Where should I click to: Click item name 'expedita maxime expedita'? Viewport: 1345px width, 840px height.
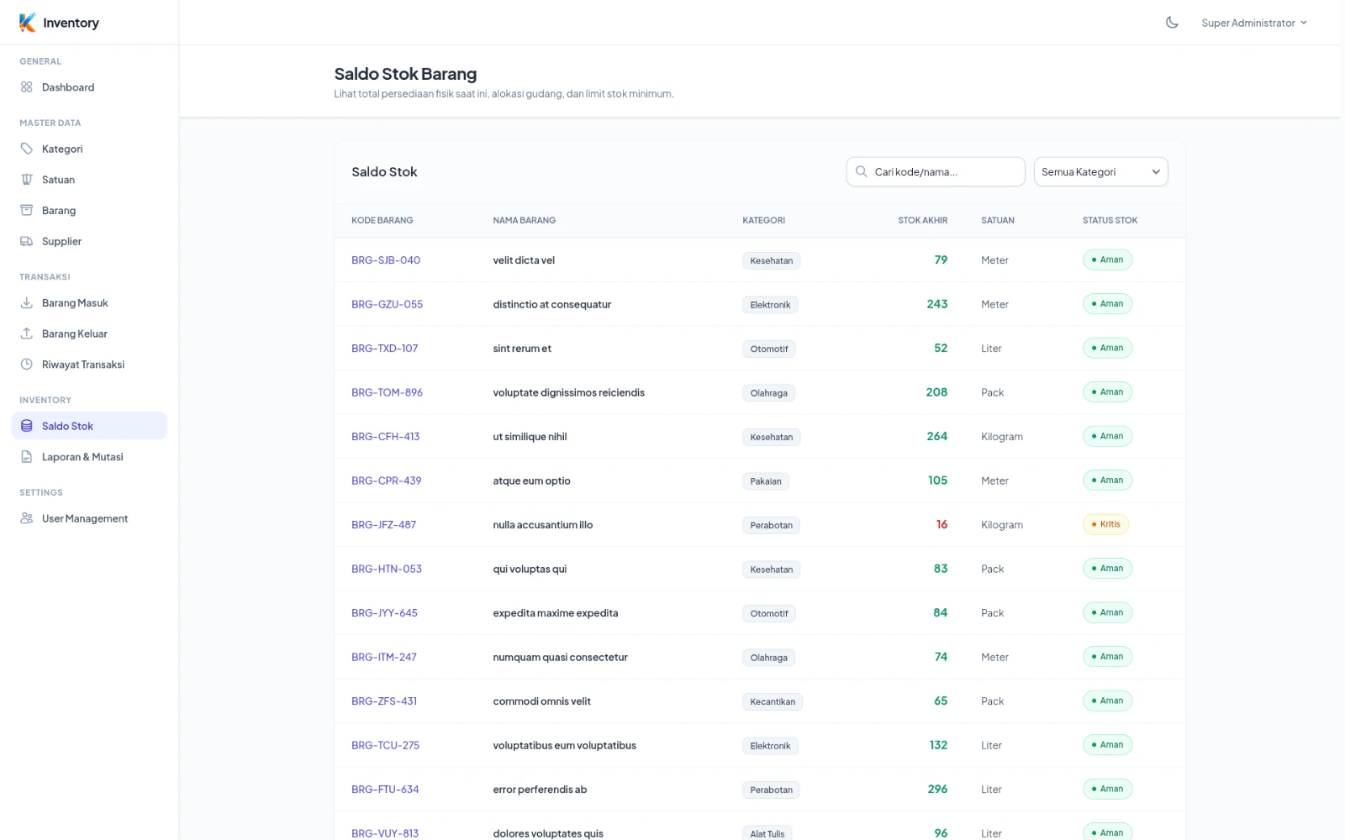[x=555, y=613]
